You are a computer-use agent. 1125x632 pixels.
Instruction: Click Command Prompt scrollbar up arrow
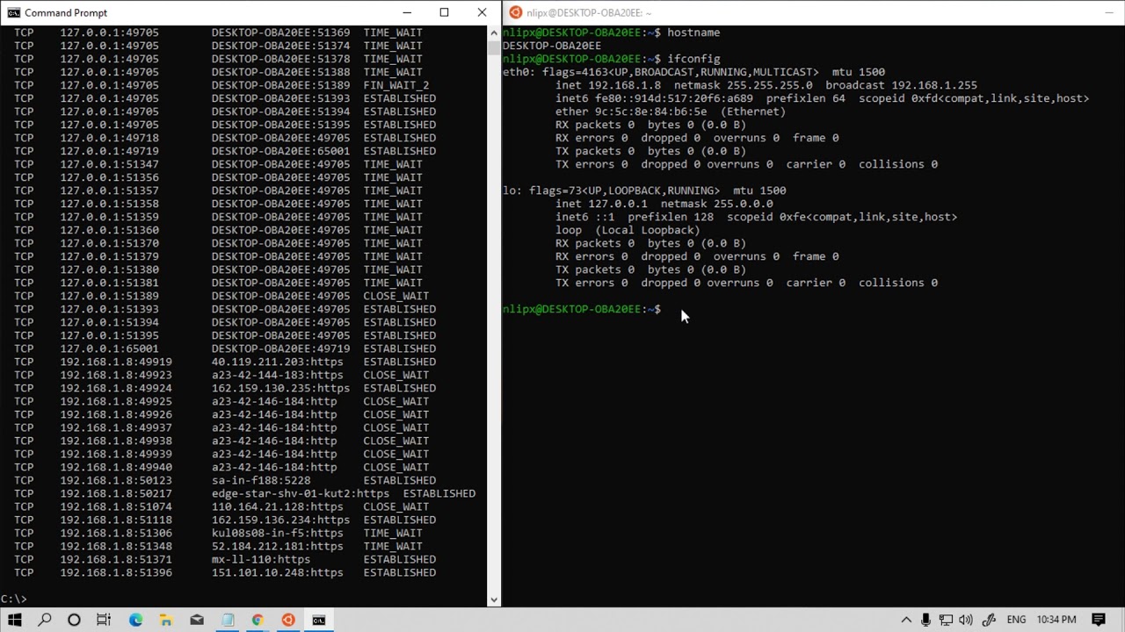(494, 32)
